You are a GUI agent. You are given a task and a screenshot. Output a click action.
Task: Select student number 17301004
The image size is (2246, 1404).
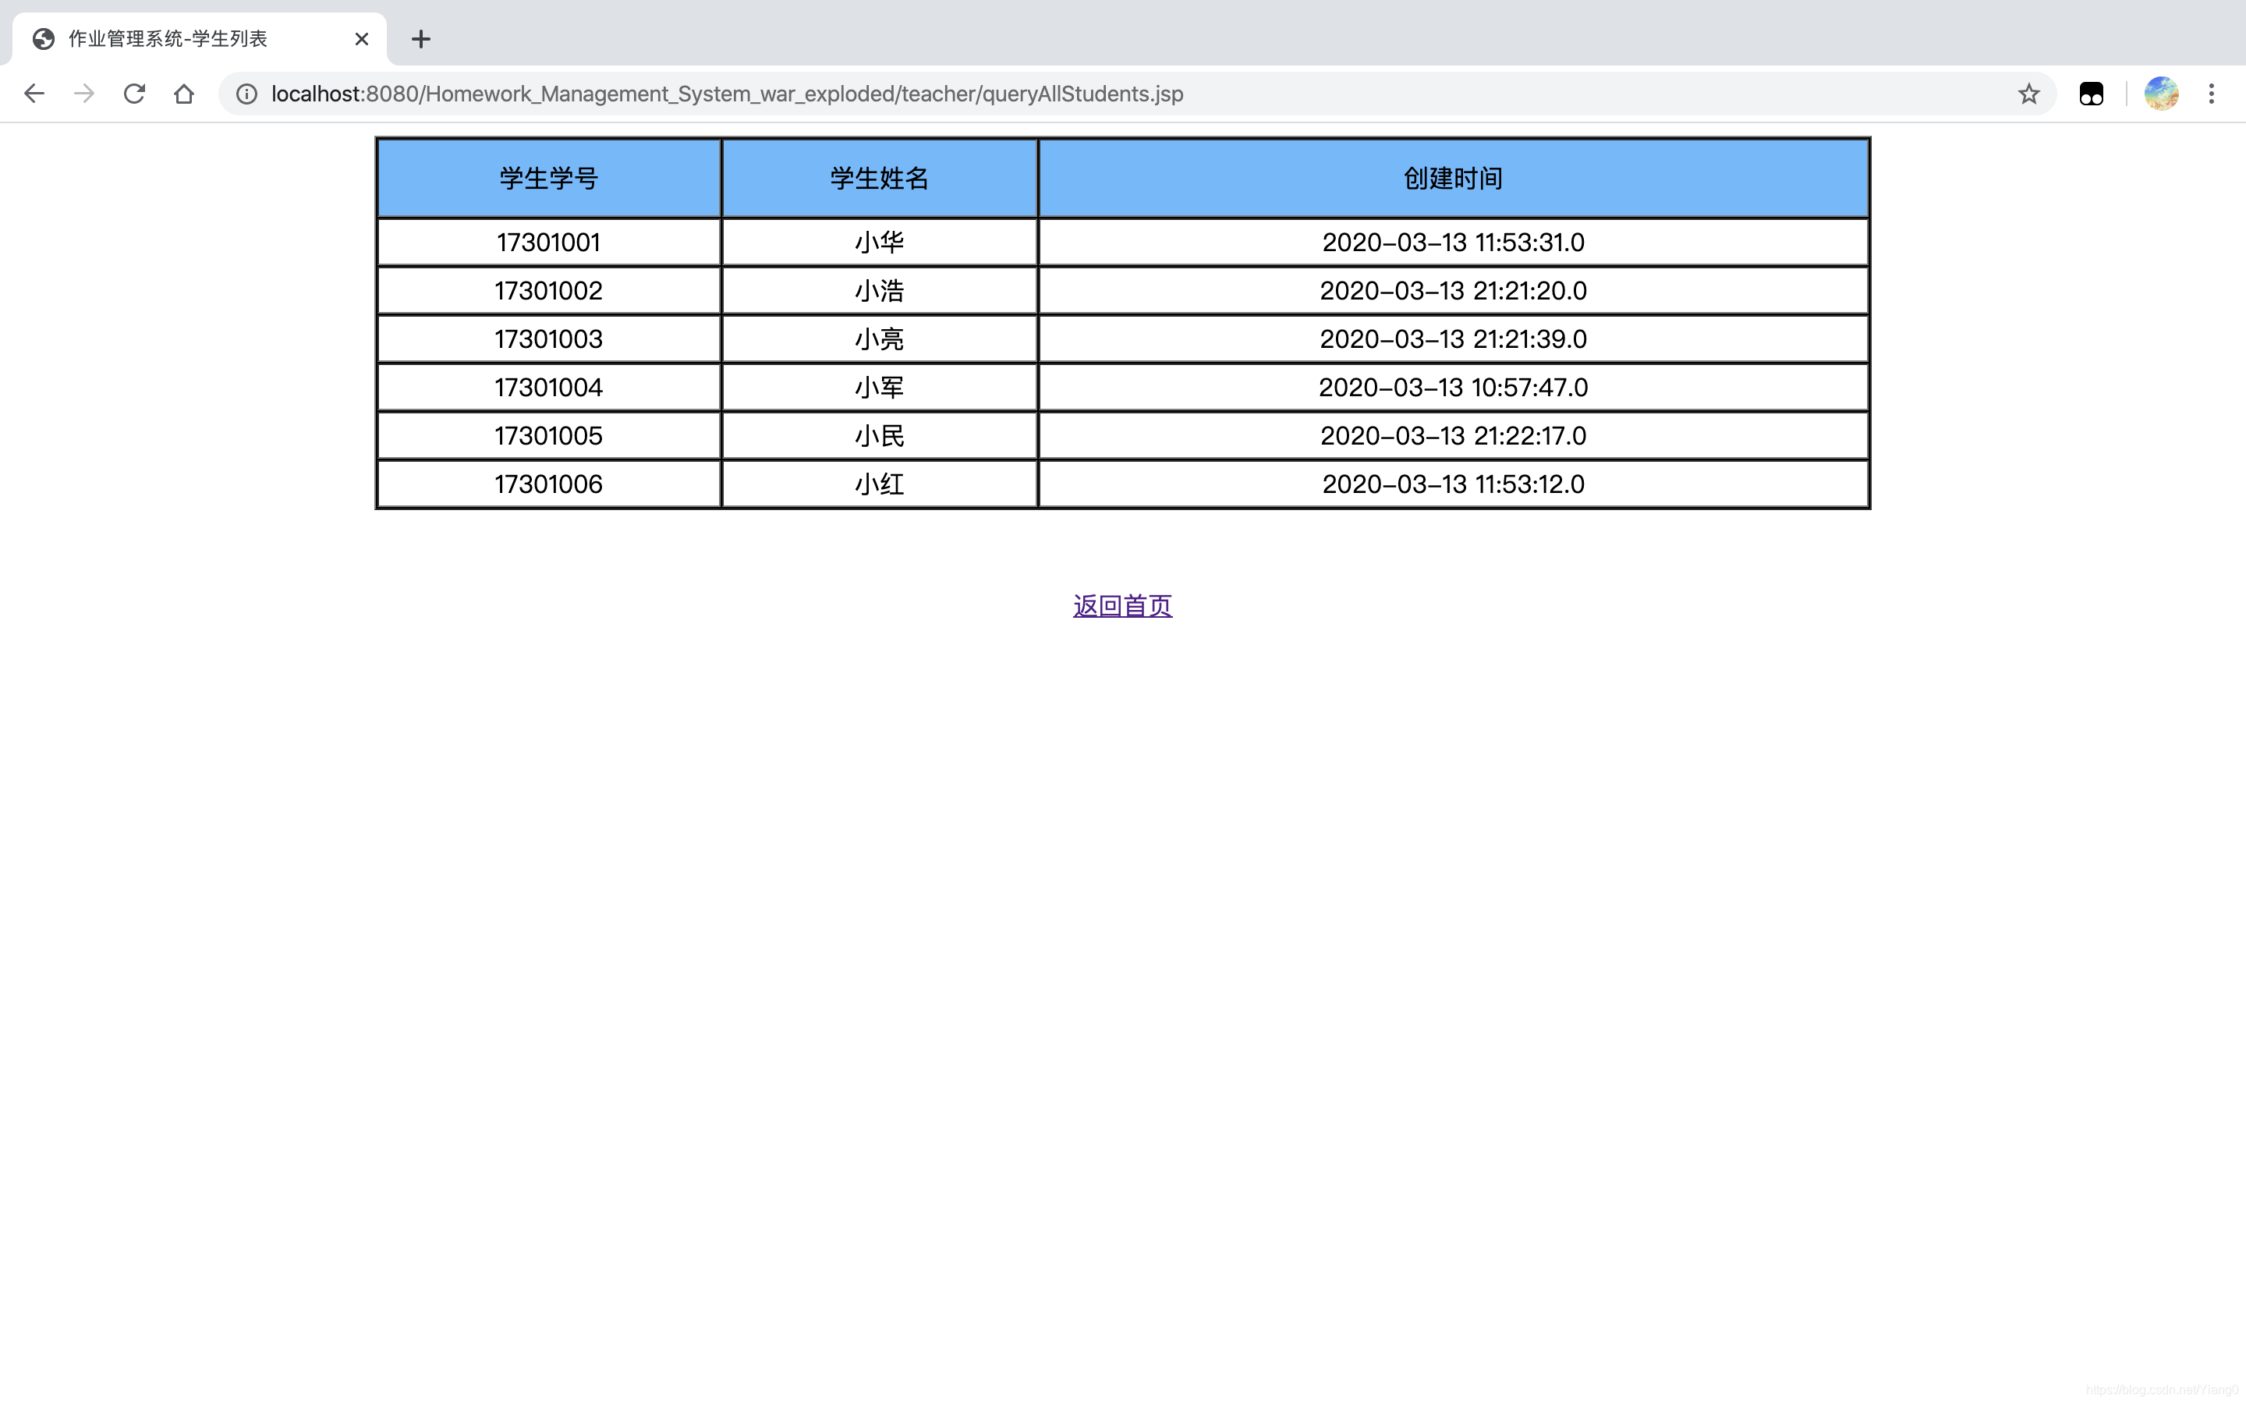(548, 387)
